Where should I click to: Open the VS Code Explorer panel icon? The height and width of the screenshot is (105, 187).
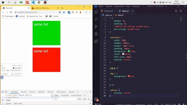[96, 12]
